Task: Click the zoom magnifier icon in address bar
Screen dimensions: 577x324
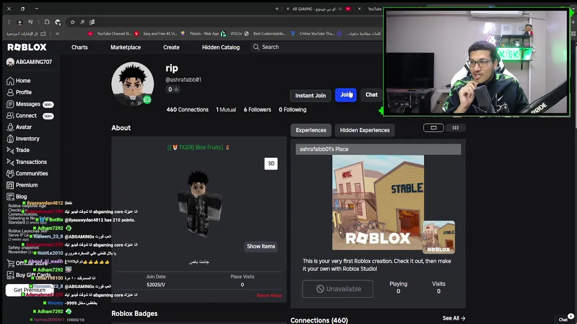Action: (82, 22)
